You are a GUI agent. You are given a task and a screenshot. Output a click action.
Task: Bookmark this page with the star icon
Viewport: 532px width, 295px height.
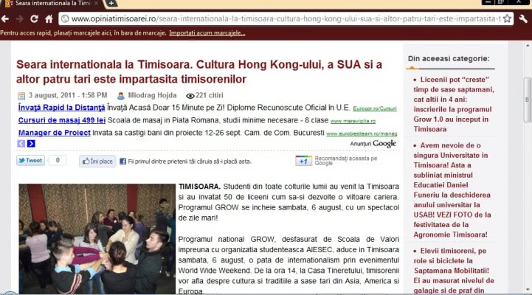(507, 18)
